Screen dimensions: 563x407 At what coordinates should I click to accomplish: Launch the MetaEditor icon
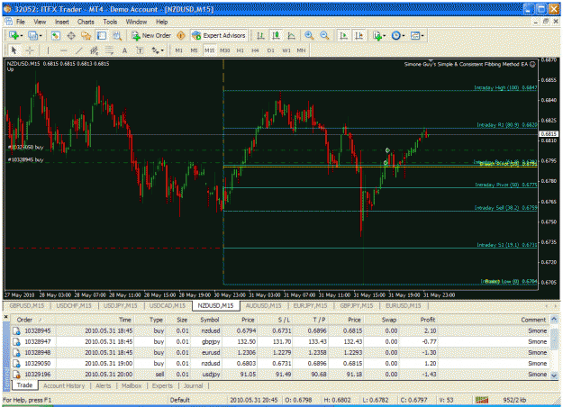181,35
